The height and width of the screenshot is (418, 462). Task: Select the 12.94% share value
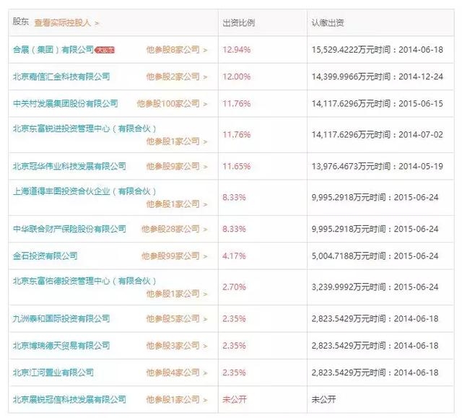[236, 50]
